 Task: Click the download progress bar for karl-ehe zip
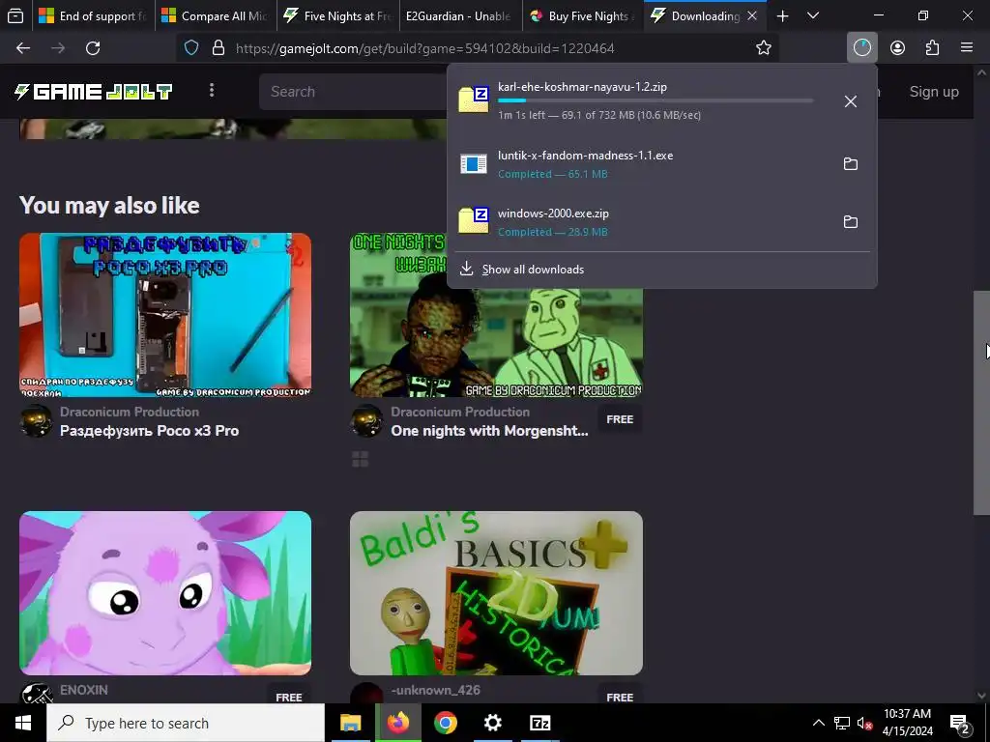point(655,100)
